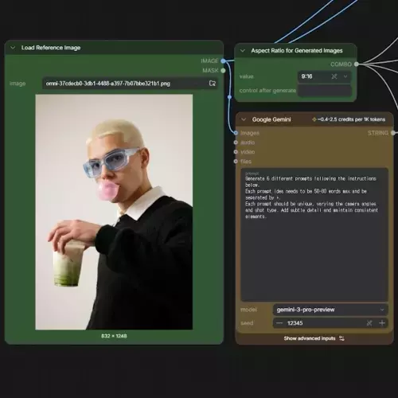Decrease the seed value with minus button
The image size is (398, 398).
[x=279, y=323]
